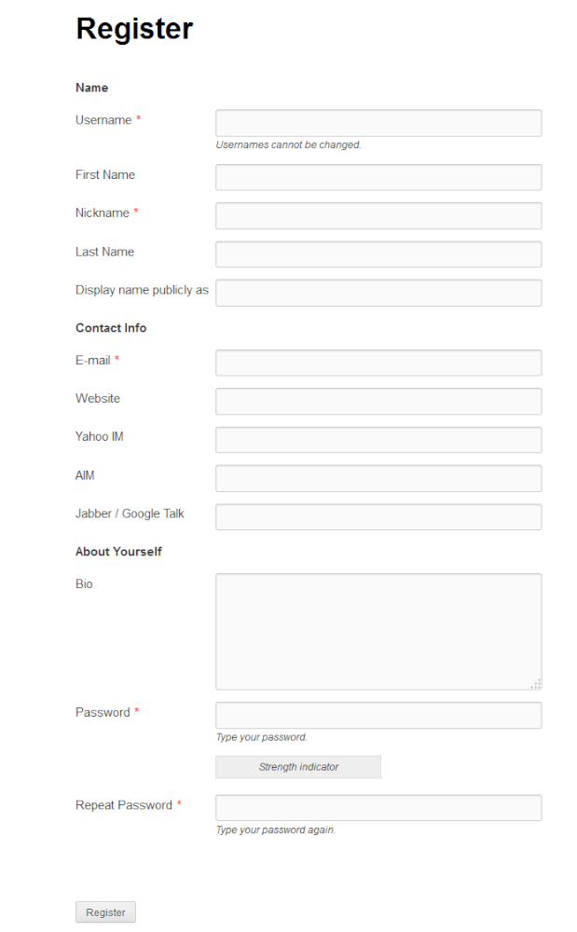Focus the Display name publicly as field
The width and height of the screenshot is (577, 932).
click(x=378, y=293)
